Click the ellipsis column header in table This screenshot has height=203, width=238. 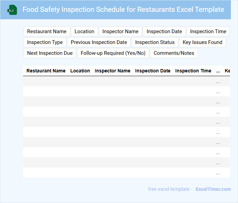coord(218,71)
